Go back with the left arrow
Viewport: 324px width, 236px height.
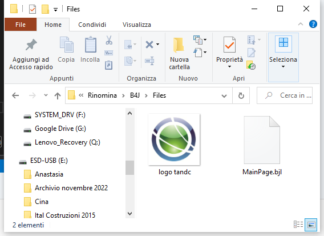15,95
